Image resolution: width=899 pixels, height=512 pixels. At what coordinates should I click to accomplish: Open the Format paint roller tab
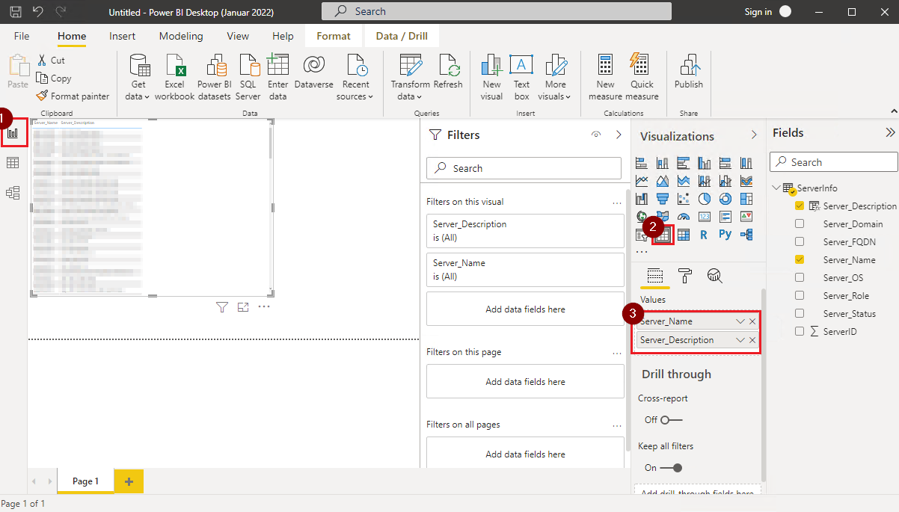point(685,276)
